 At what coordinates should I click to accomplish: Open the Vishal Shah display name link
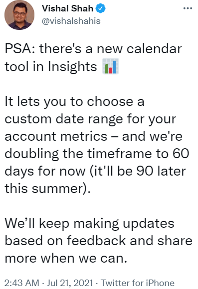67,8
